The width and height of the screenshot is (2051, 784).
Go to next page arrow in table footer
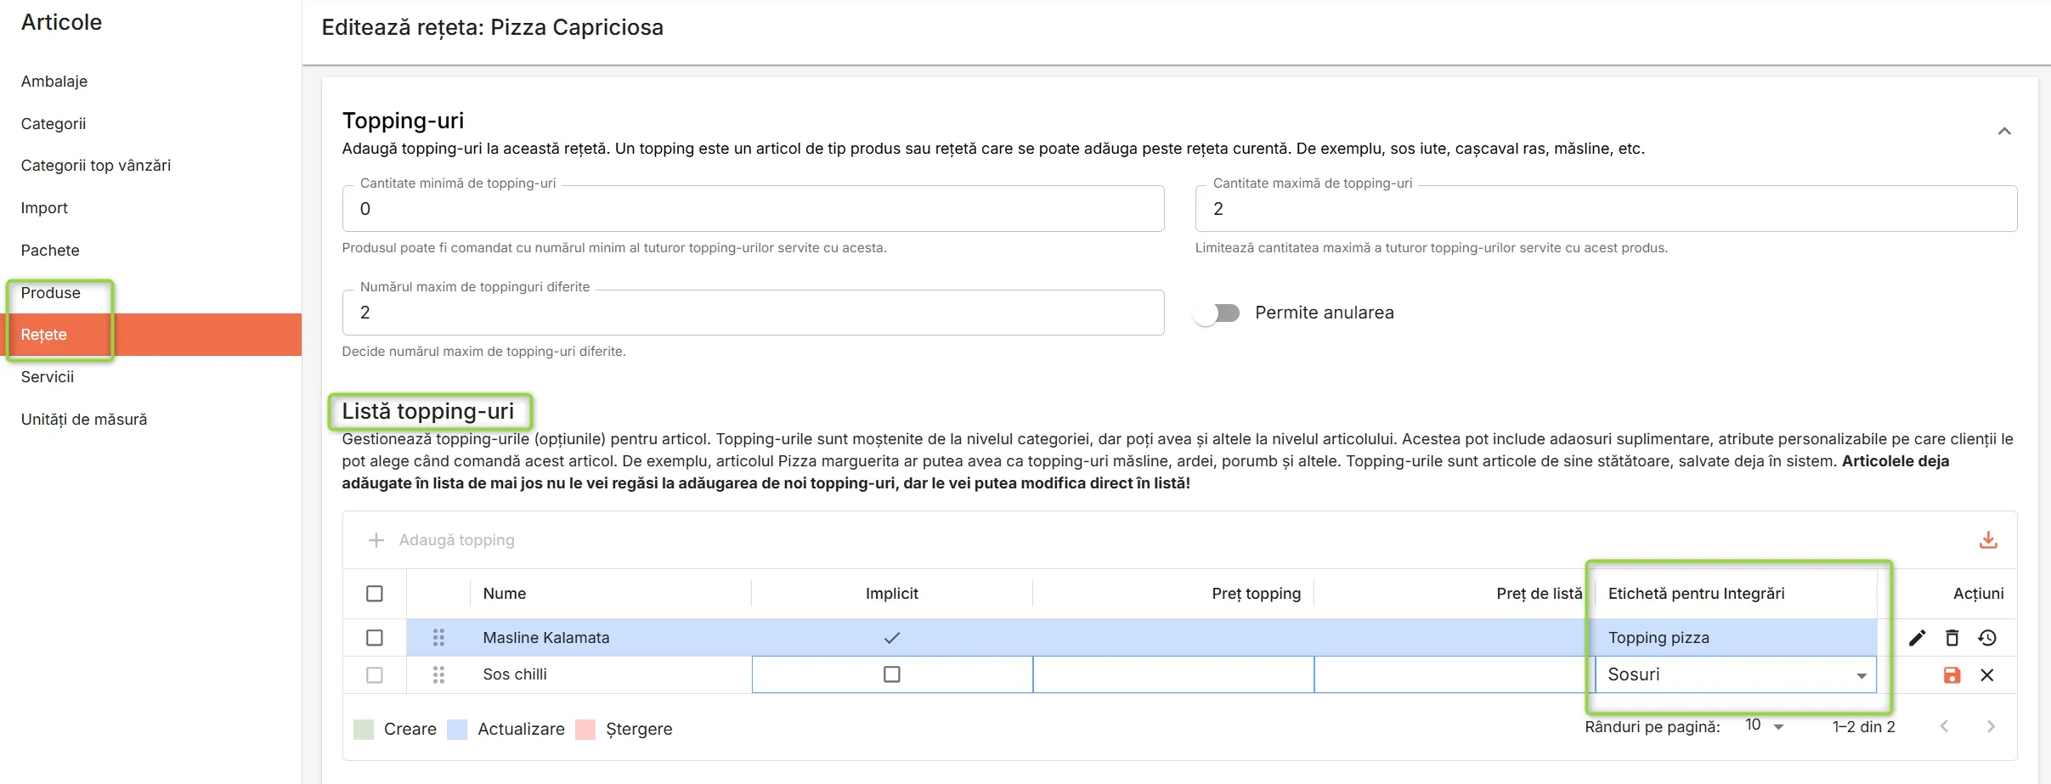(x=1991, y=726)
